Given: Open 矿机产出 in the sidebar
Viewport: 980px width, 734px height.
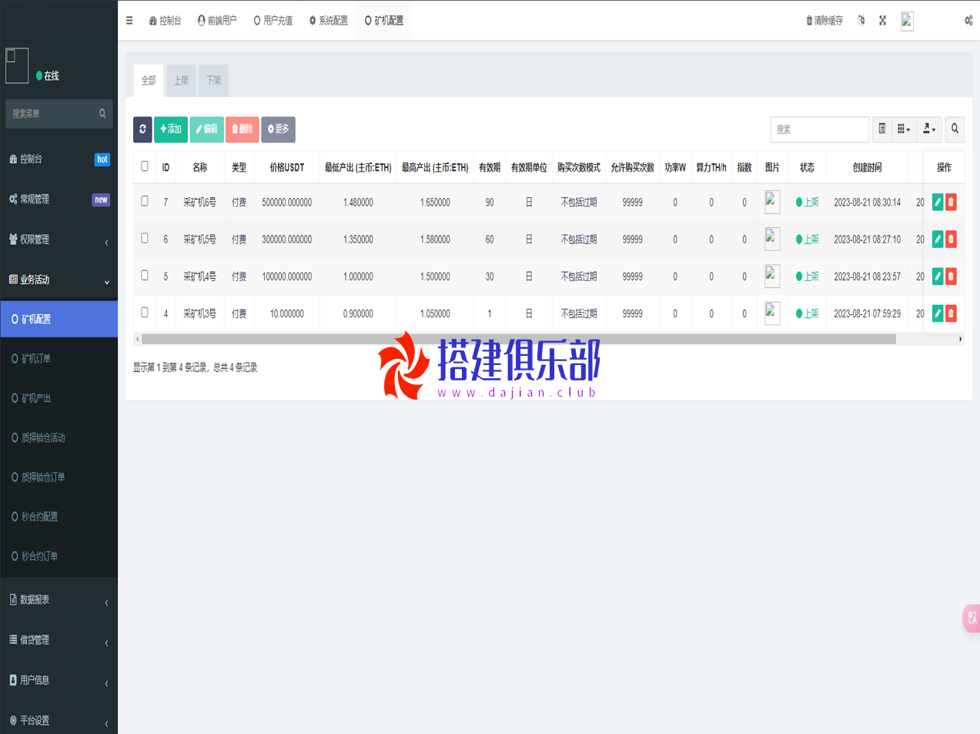Looking at the screenshot, I should pos(59,398).
